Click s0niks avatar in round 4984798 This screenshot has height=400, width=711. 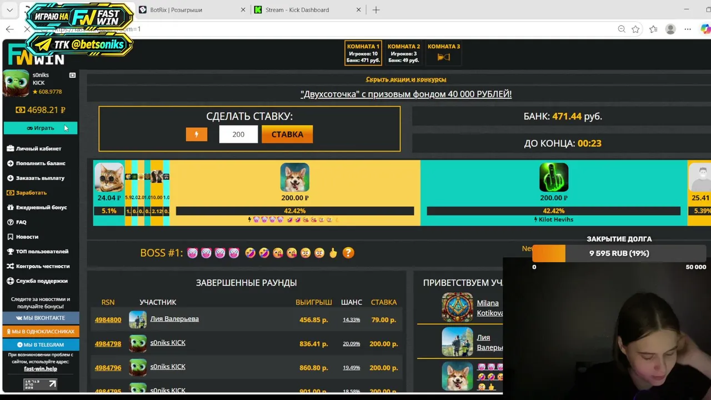click(138, 343)
